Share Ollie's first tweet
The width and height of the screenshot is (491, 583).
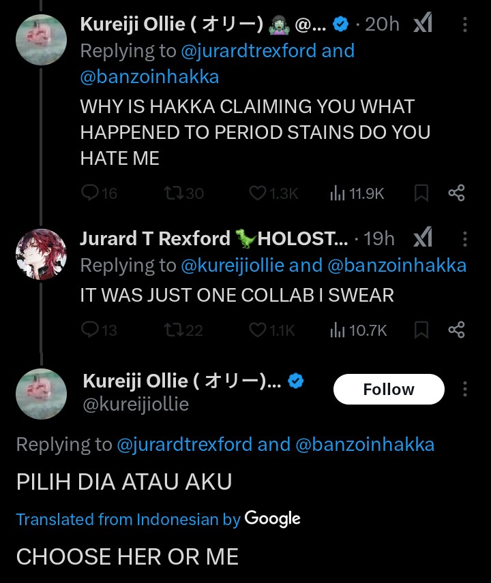456,193
